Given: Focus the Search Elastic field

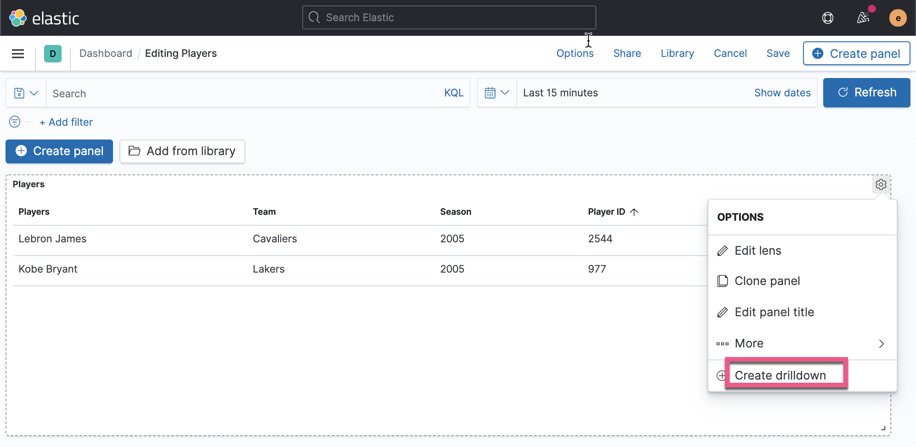Looking at the screenshot, I should click(x=449, y=17).
